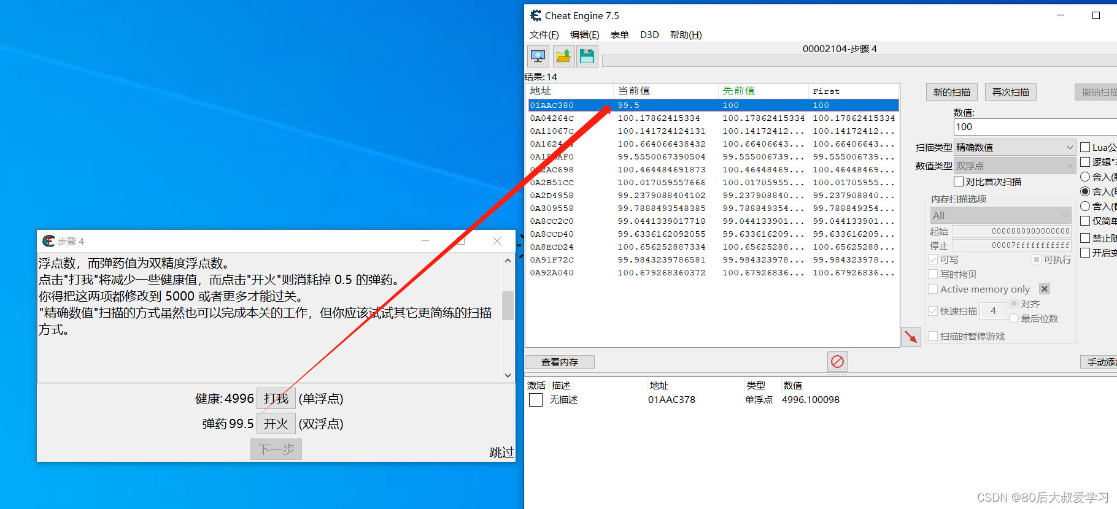Minimize the Cheat Engine window
Image resolution: width=1117 pixels, height=509 pixels.
(x=1060, y=15)
